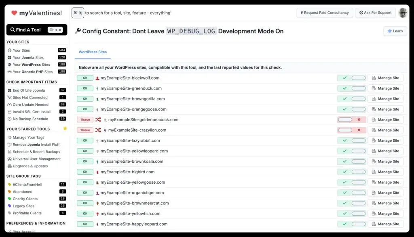Collapse the PREFERENCES & INFORMATION section
Image resolution: width=414 pixels, height=237 pixels.
tap(36, 223)
